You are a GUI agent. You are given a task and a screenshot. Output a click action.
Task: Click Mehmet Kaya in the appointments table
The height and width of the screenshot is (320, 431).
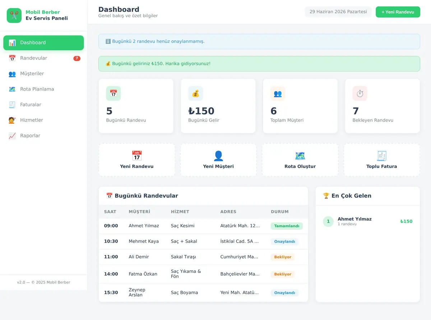[144, 241]
